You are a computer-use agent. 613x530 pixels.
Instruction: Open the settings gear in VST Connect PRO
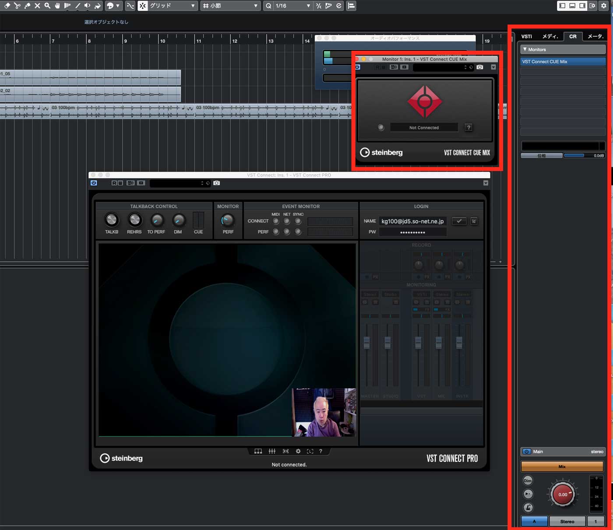pos(298,451)
